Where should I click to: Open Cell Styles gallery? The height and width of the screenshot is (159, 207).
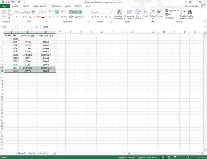tap(138, 14)
